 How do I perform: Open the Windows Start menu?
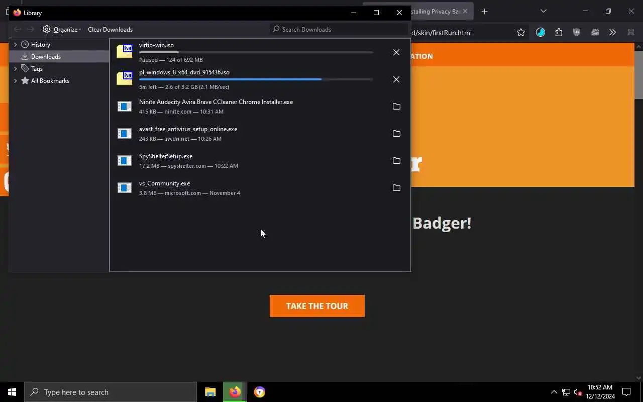12,392
